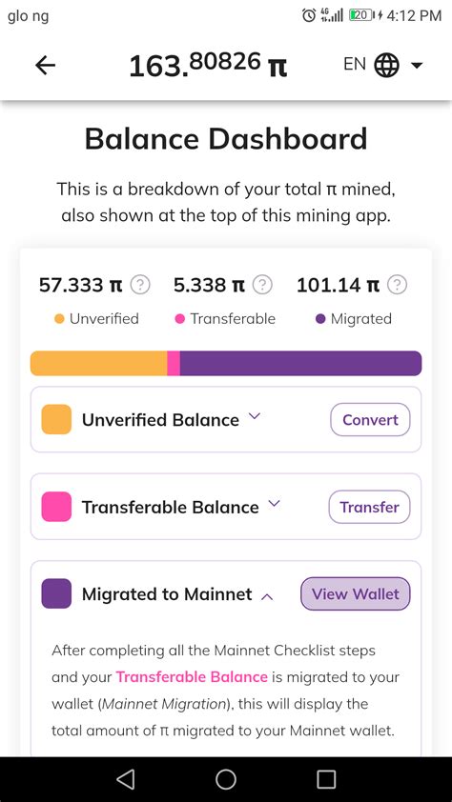The width and height of the screenshot is (452, 802).
Task: Tap Android recent apps square
Action: pos(326,779)
